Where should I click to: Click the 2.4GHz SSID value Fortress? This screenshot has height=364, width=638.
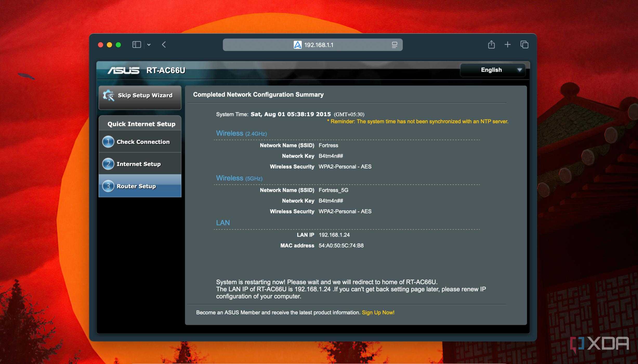pos(328,145)
